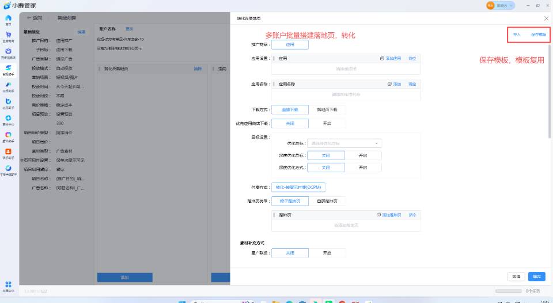Screen dimensions: 553x303
Task: Open the 千投助手 sidebar icon
Action: (x=8, y=85)
